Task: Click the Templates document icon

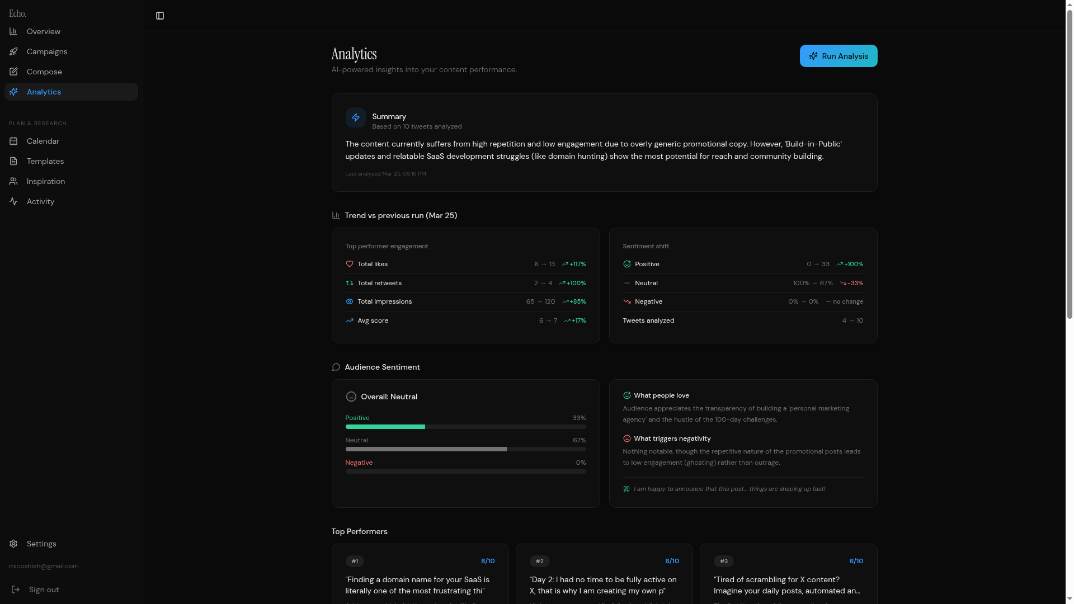Action: point(13,161)
